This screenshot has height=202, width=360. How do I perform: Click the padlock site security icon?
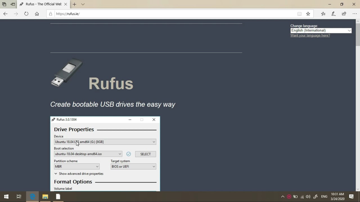pyautogui.click(x=51, y=14)
